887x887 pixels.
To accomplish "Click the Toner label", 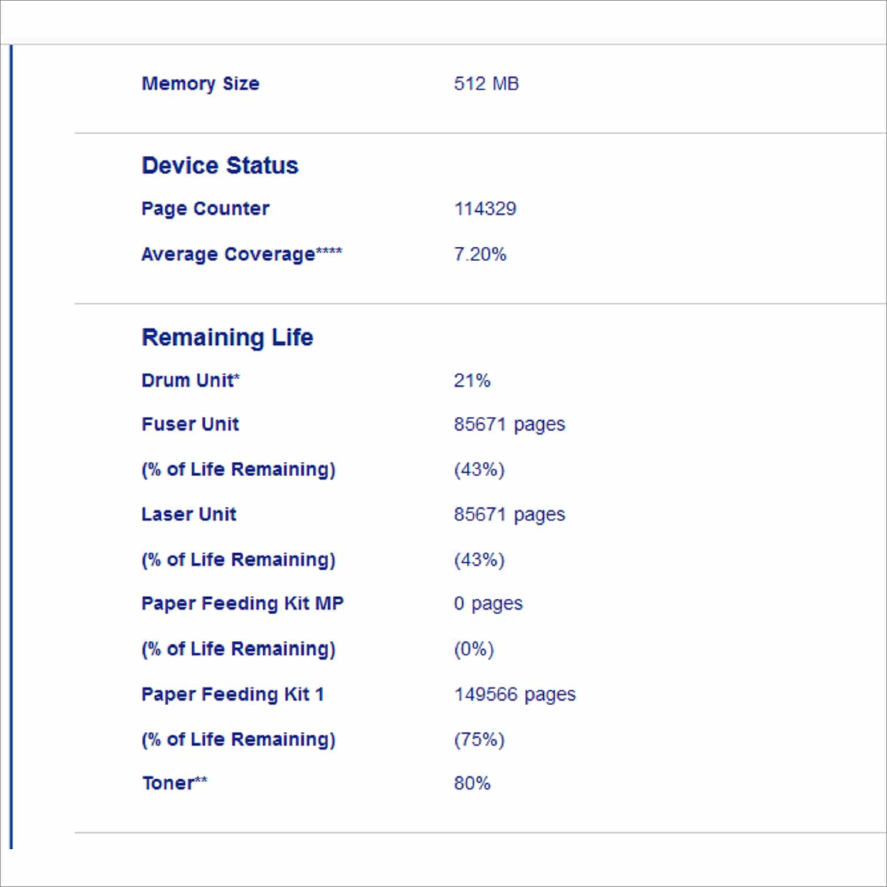I will point(175,783).
